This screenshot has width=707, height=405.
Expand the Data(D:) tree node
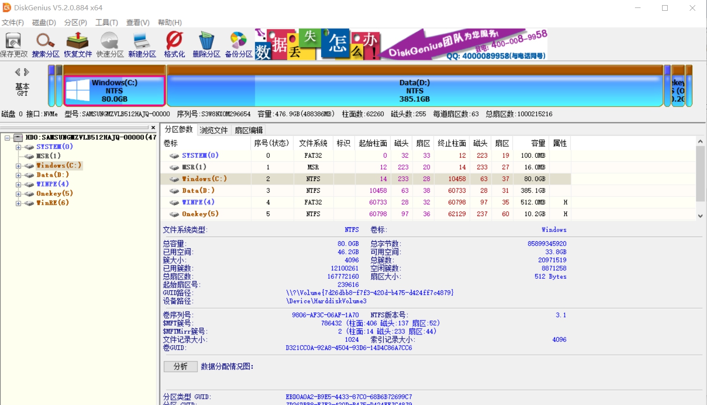(18, 175)
